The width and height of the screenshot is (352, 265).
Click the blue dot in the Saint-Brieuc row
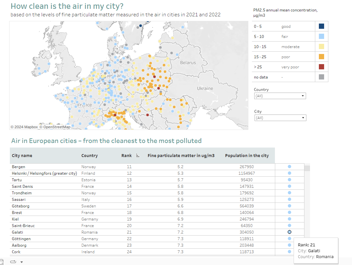click(x=289, y=225)
